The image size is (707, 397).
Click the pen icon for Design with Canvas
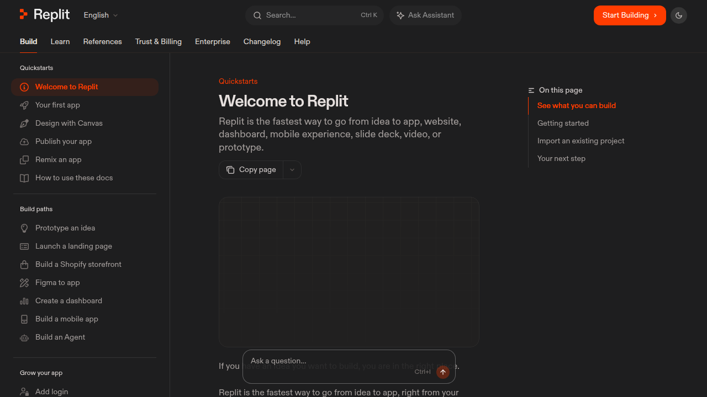[x=24, y=124]
